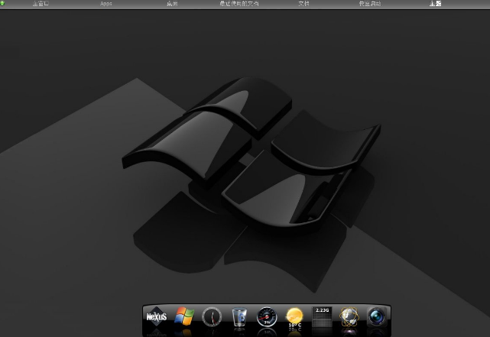Open the 最近使用的文档 tab

coord(239,3)
